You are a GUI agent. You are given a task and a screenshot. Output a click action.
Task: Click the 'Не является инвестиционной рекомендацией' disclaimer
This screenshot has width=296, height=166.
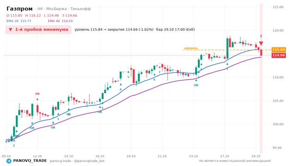pyautogui.click(x=235, y=161)
